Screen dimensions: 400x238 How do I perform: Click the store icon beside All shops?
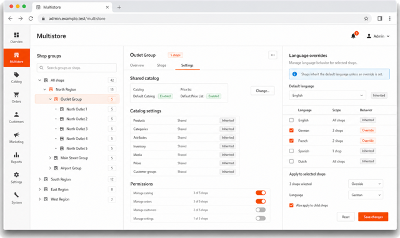point(46,80)
